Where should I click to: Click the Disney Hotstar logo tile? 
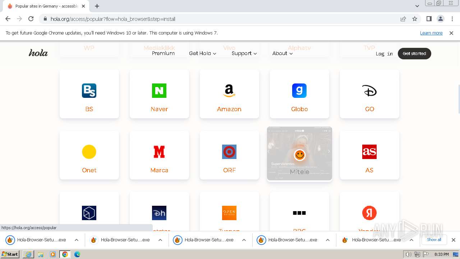coord(159,213)
